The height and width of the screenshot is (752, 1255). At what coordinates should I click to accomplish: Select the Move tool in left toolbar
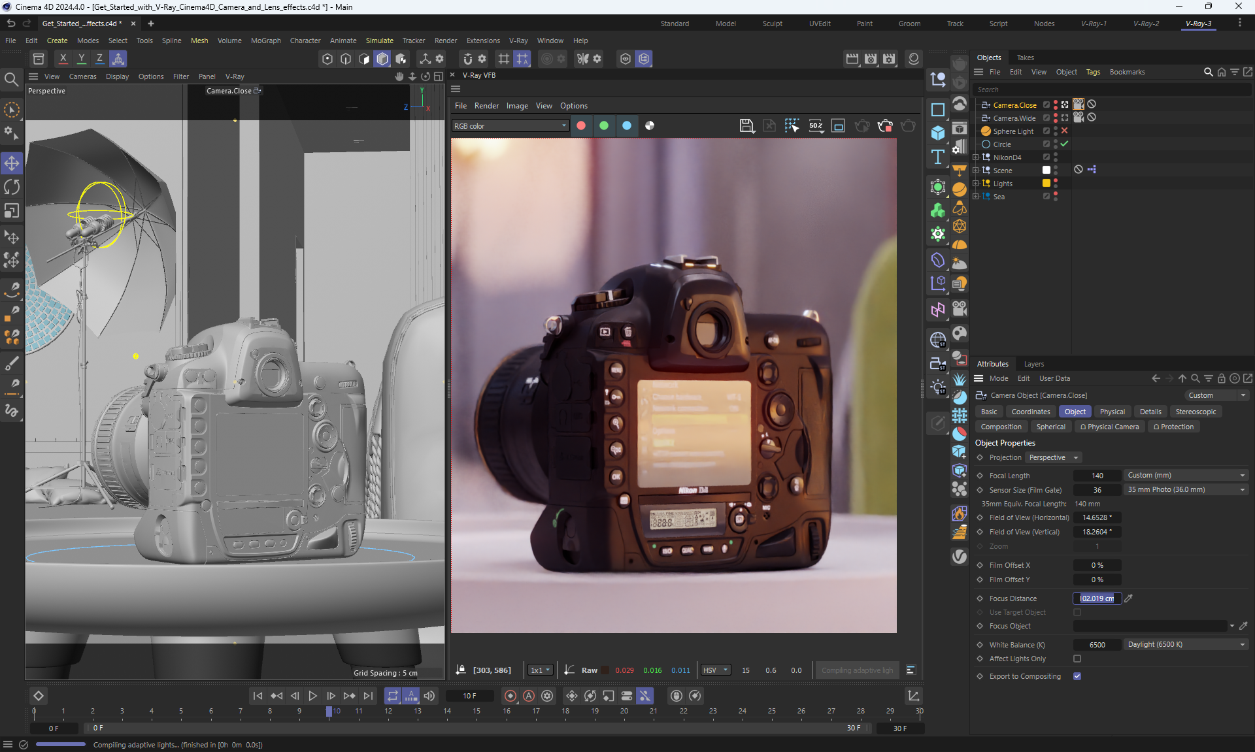12,163
